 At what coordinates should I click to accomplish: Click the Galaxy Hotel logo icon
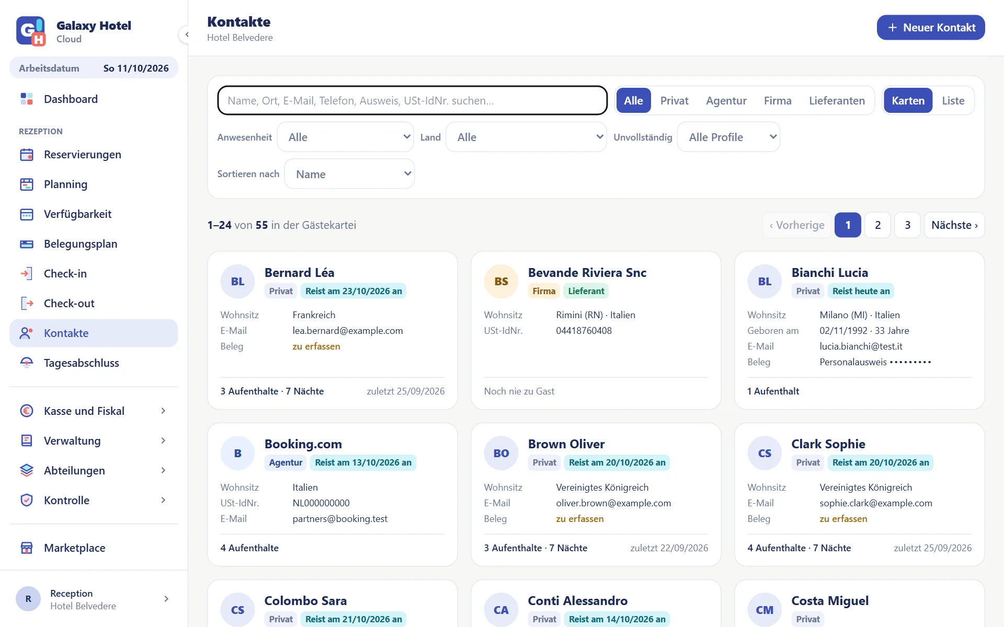[x=31, y=31]
